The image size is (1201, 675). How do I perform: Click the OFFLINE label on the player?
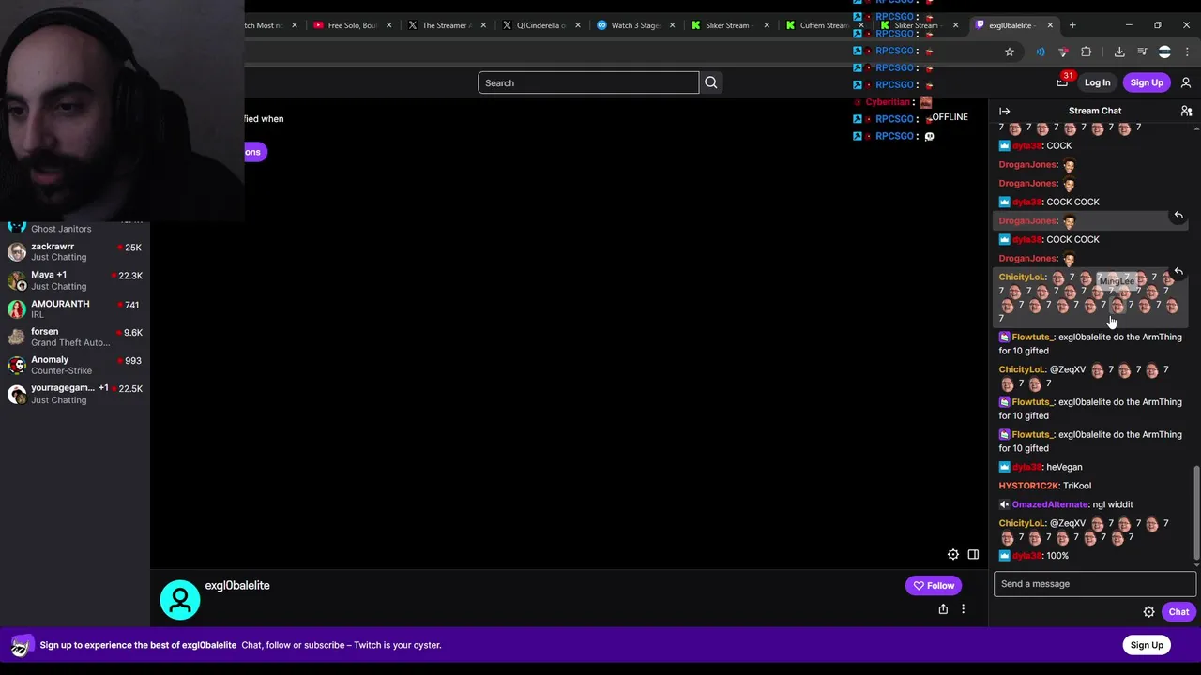[x=950, y=117]
